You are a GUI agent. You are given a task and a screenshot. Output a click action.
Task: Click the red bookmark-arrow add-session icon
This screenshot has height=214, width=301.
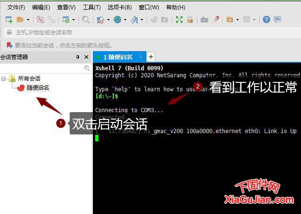click(9, 45)
